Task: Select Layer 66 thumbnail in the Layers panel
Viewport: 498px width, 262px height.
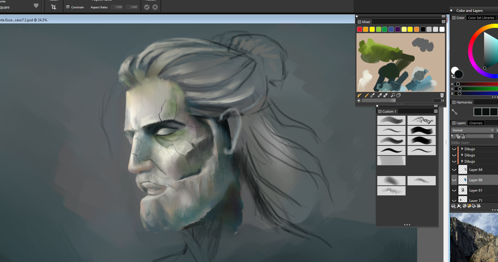Action: click(463, 180)
